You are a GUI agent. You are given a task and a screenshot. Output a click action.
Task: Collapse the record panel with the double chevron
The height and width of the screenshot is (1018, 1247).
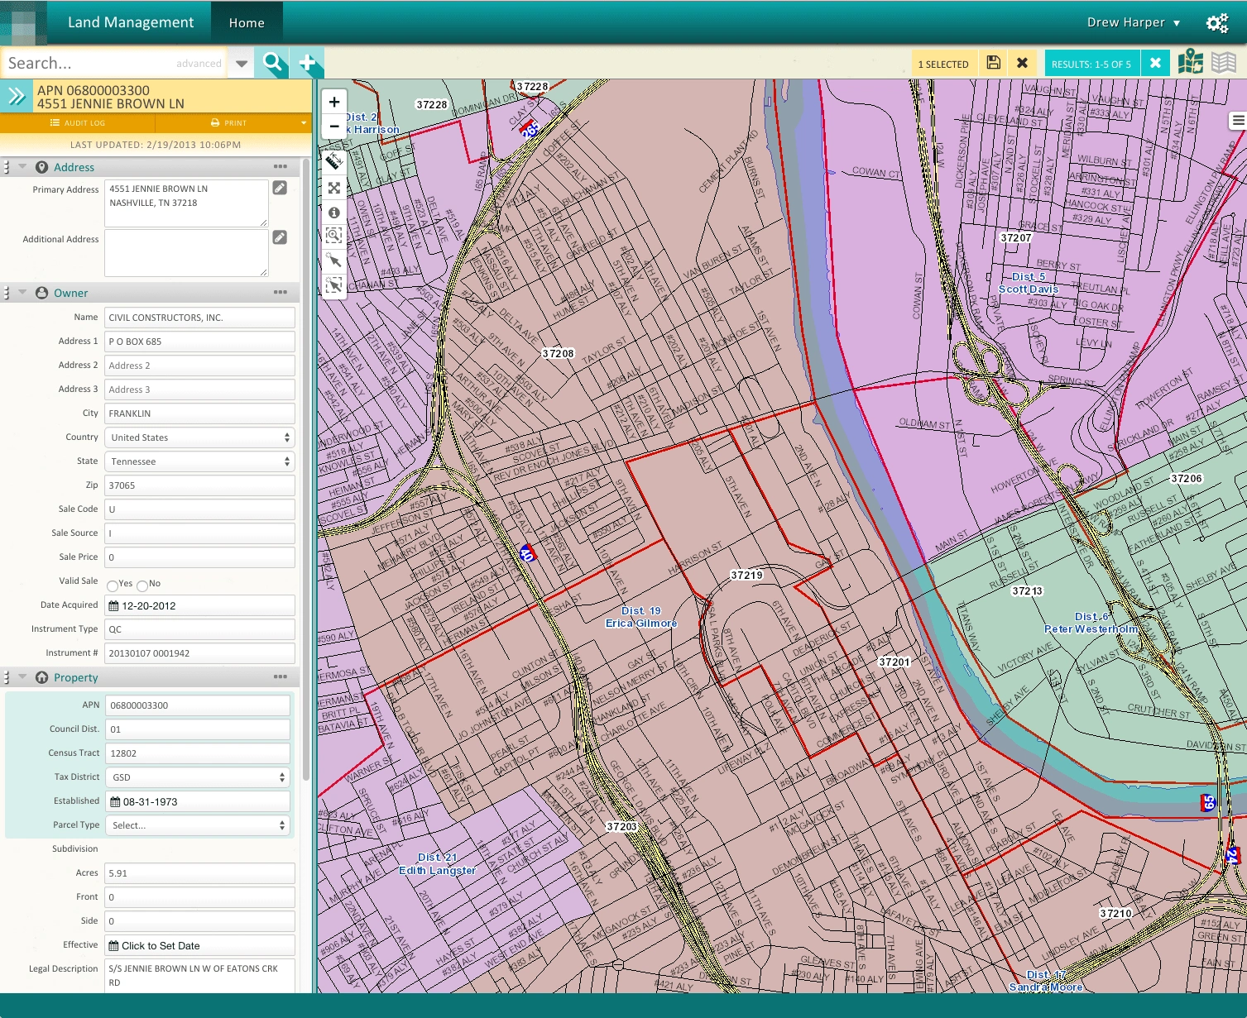[17, 96]
